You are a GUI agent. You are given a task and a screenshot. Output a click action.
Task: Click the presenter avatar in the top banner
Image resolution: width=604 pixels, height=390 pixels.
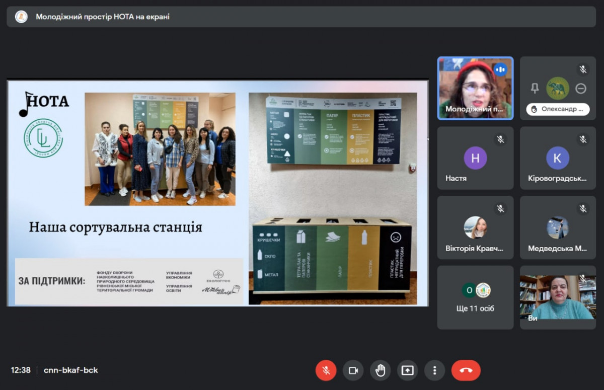(x=21, y=17)
